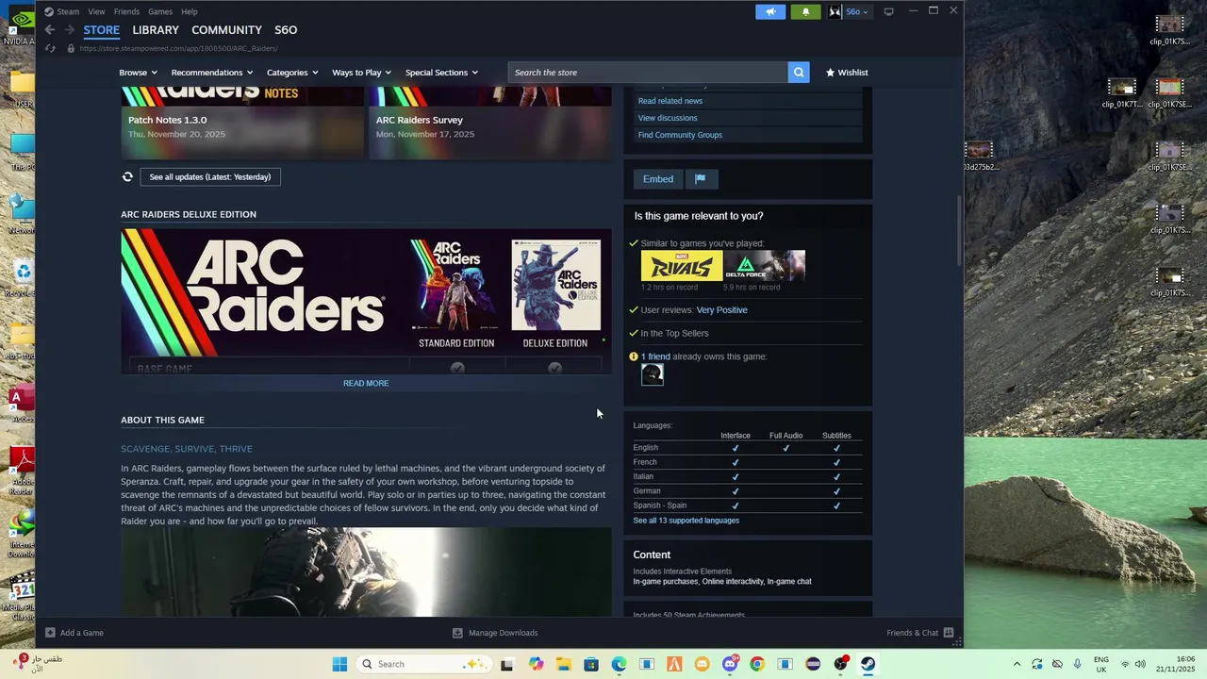The image size is (1207, 679).
Task: Click the friend's avatar who owns game
Action: click(652, 374)
